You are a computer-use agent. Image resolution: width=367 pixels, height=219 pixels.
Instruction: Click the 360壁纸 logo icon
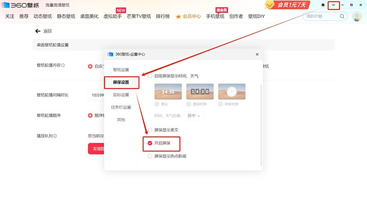[6, 5]
